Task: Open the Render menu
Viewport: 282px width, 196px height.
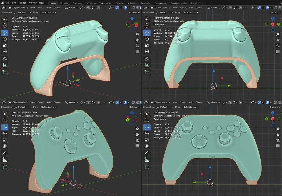Action: (x=22, y=3)
